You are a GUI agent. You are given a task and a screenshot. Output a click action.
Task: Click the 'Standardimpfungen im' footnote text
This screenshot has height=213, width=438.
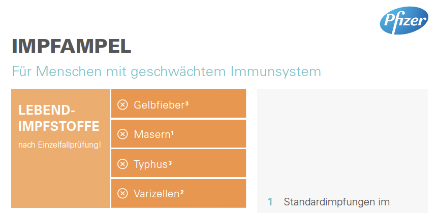pos(336,201)
